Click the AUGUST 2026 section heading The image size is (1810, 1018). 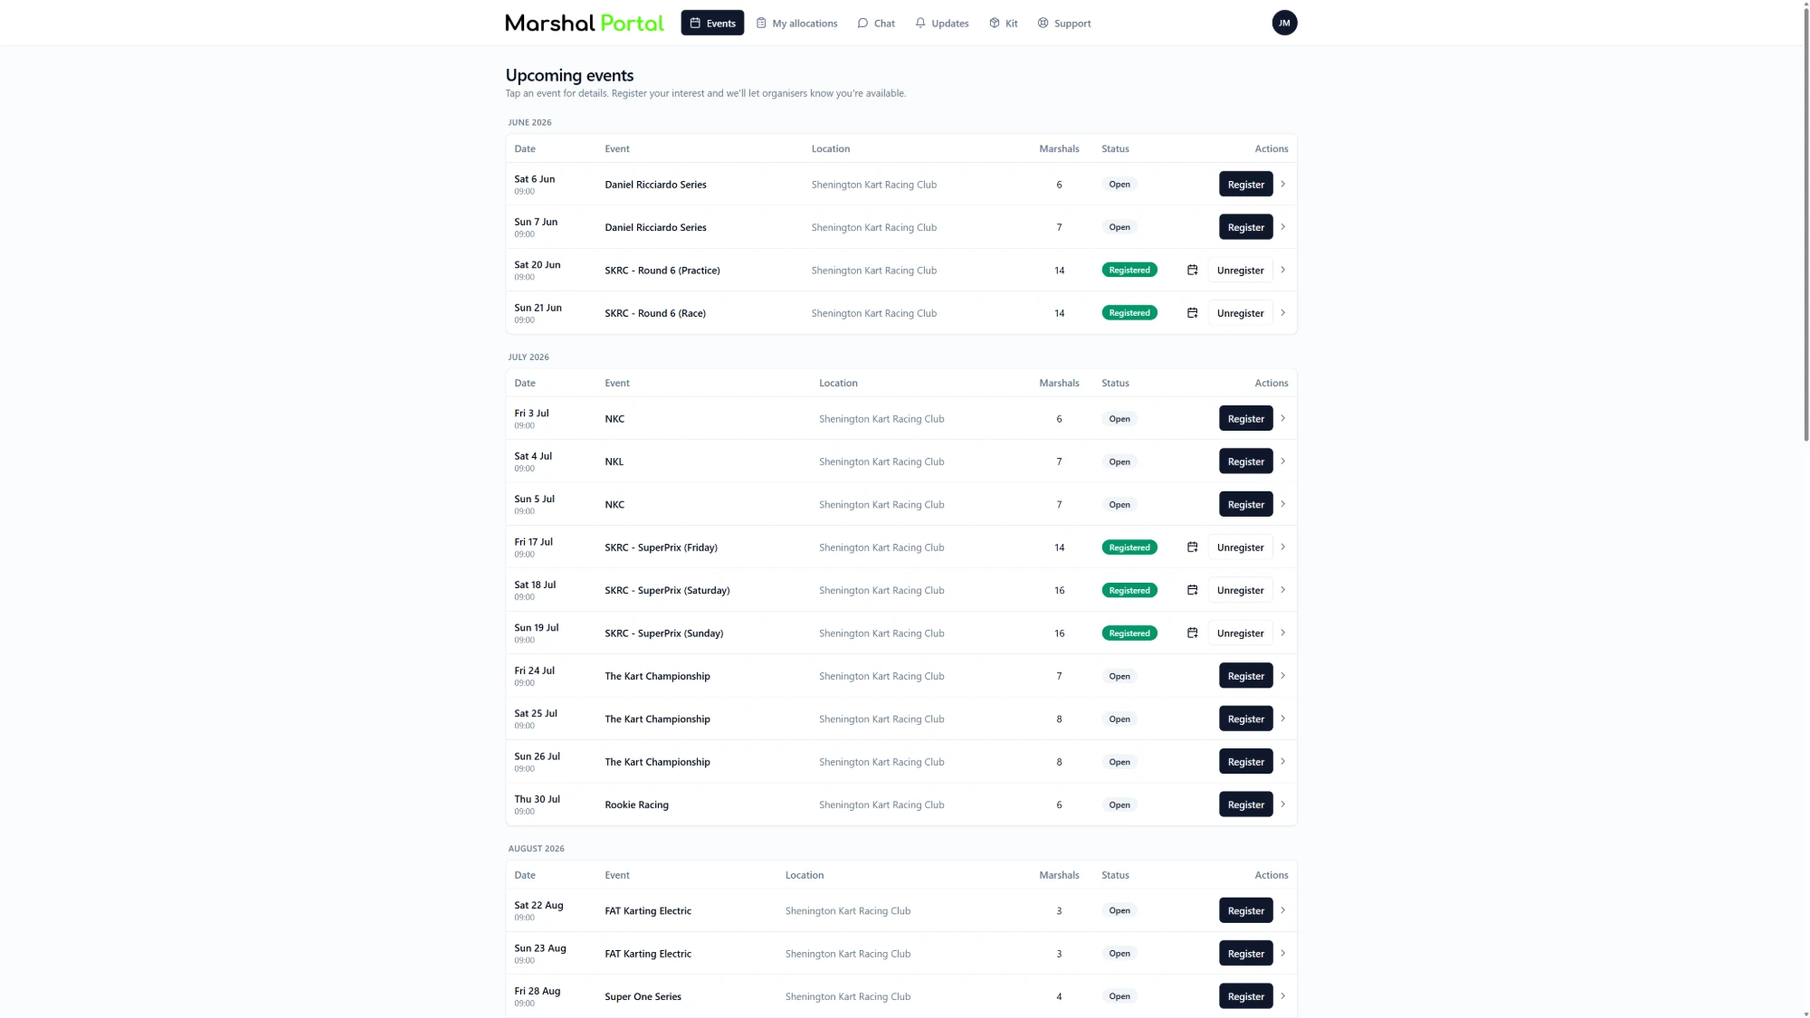(536, 849)
